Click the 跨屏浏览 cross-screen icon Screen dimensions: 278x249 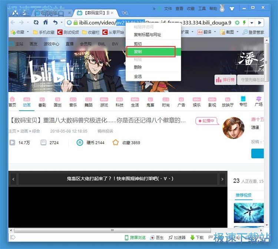coord(126,238)
